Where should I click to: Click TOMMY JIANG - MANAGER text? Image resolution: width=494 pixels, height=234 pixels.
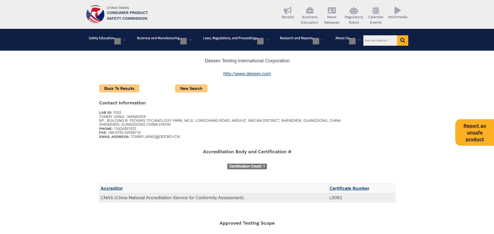pyautogui.click(x=122, y=117)
